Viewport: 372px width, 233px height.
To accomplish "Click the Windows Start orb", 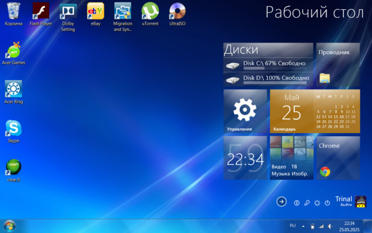I will pos(9,226).
